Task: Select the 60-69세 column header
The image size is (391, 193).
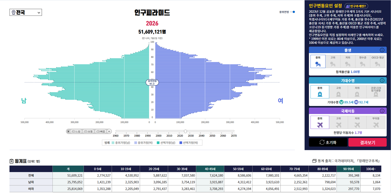Action: pos(266,169)
